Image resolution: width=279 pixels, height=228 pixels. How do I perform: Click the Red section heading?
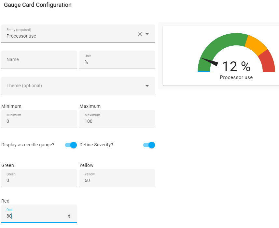point(5,201)
